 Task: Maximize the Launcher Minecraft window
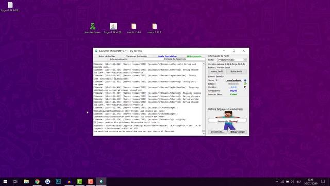(234, 51)
